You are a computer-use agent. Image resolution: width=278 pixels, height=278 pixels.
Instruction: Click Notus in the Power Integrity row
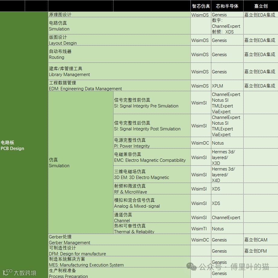click(x=227, y=143)
